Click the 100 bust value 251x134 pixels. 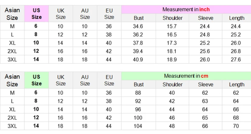coord(138,118)
